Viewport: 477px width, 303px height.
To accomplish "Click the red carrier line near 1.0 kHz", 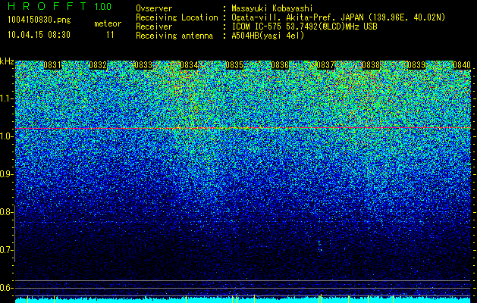I will click(243, 128).
